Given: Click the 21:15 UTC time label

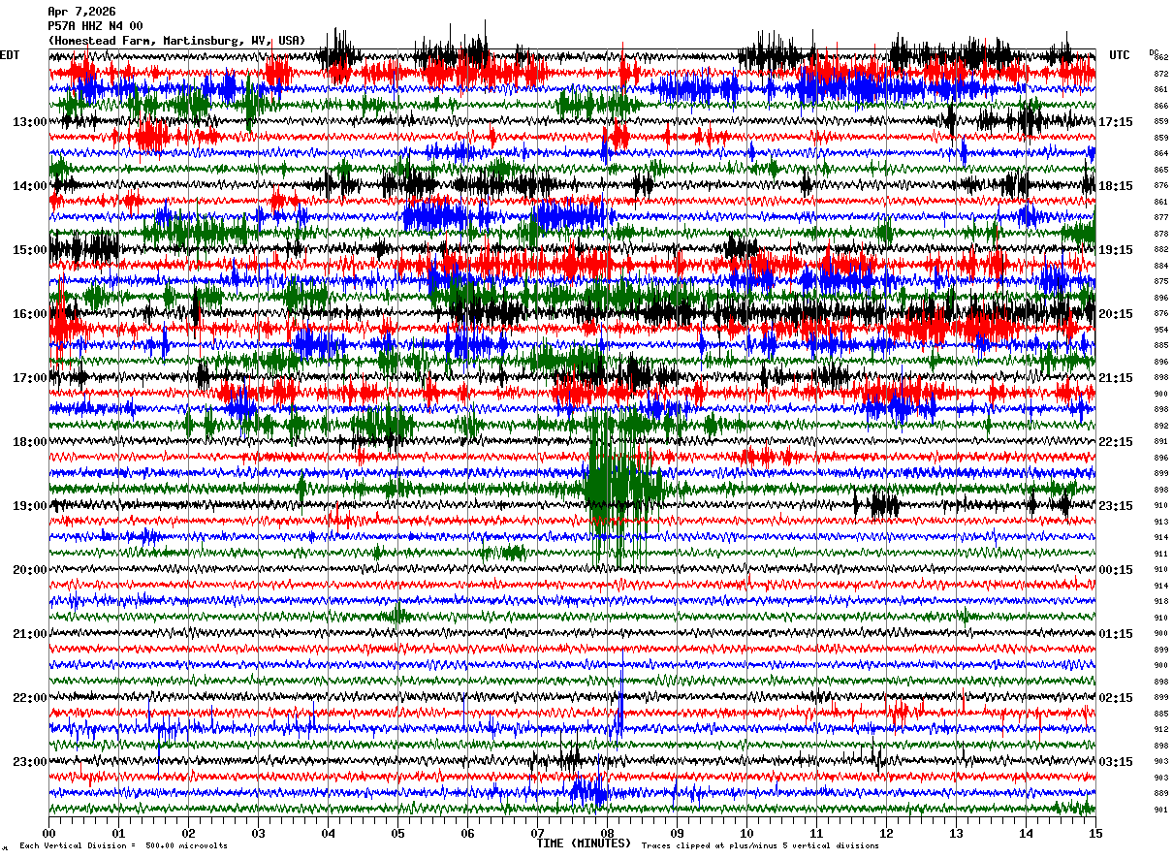Looking at the screenshot, I should [x=1115, y=377].
